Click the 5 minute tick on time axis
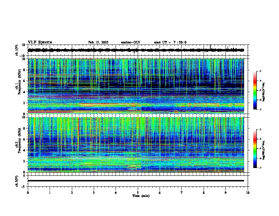Viewport: 279px width, 216px height. (x=138, y=193)
